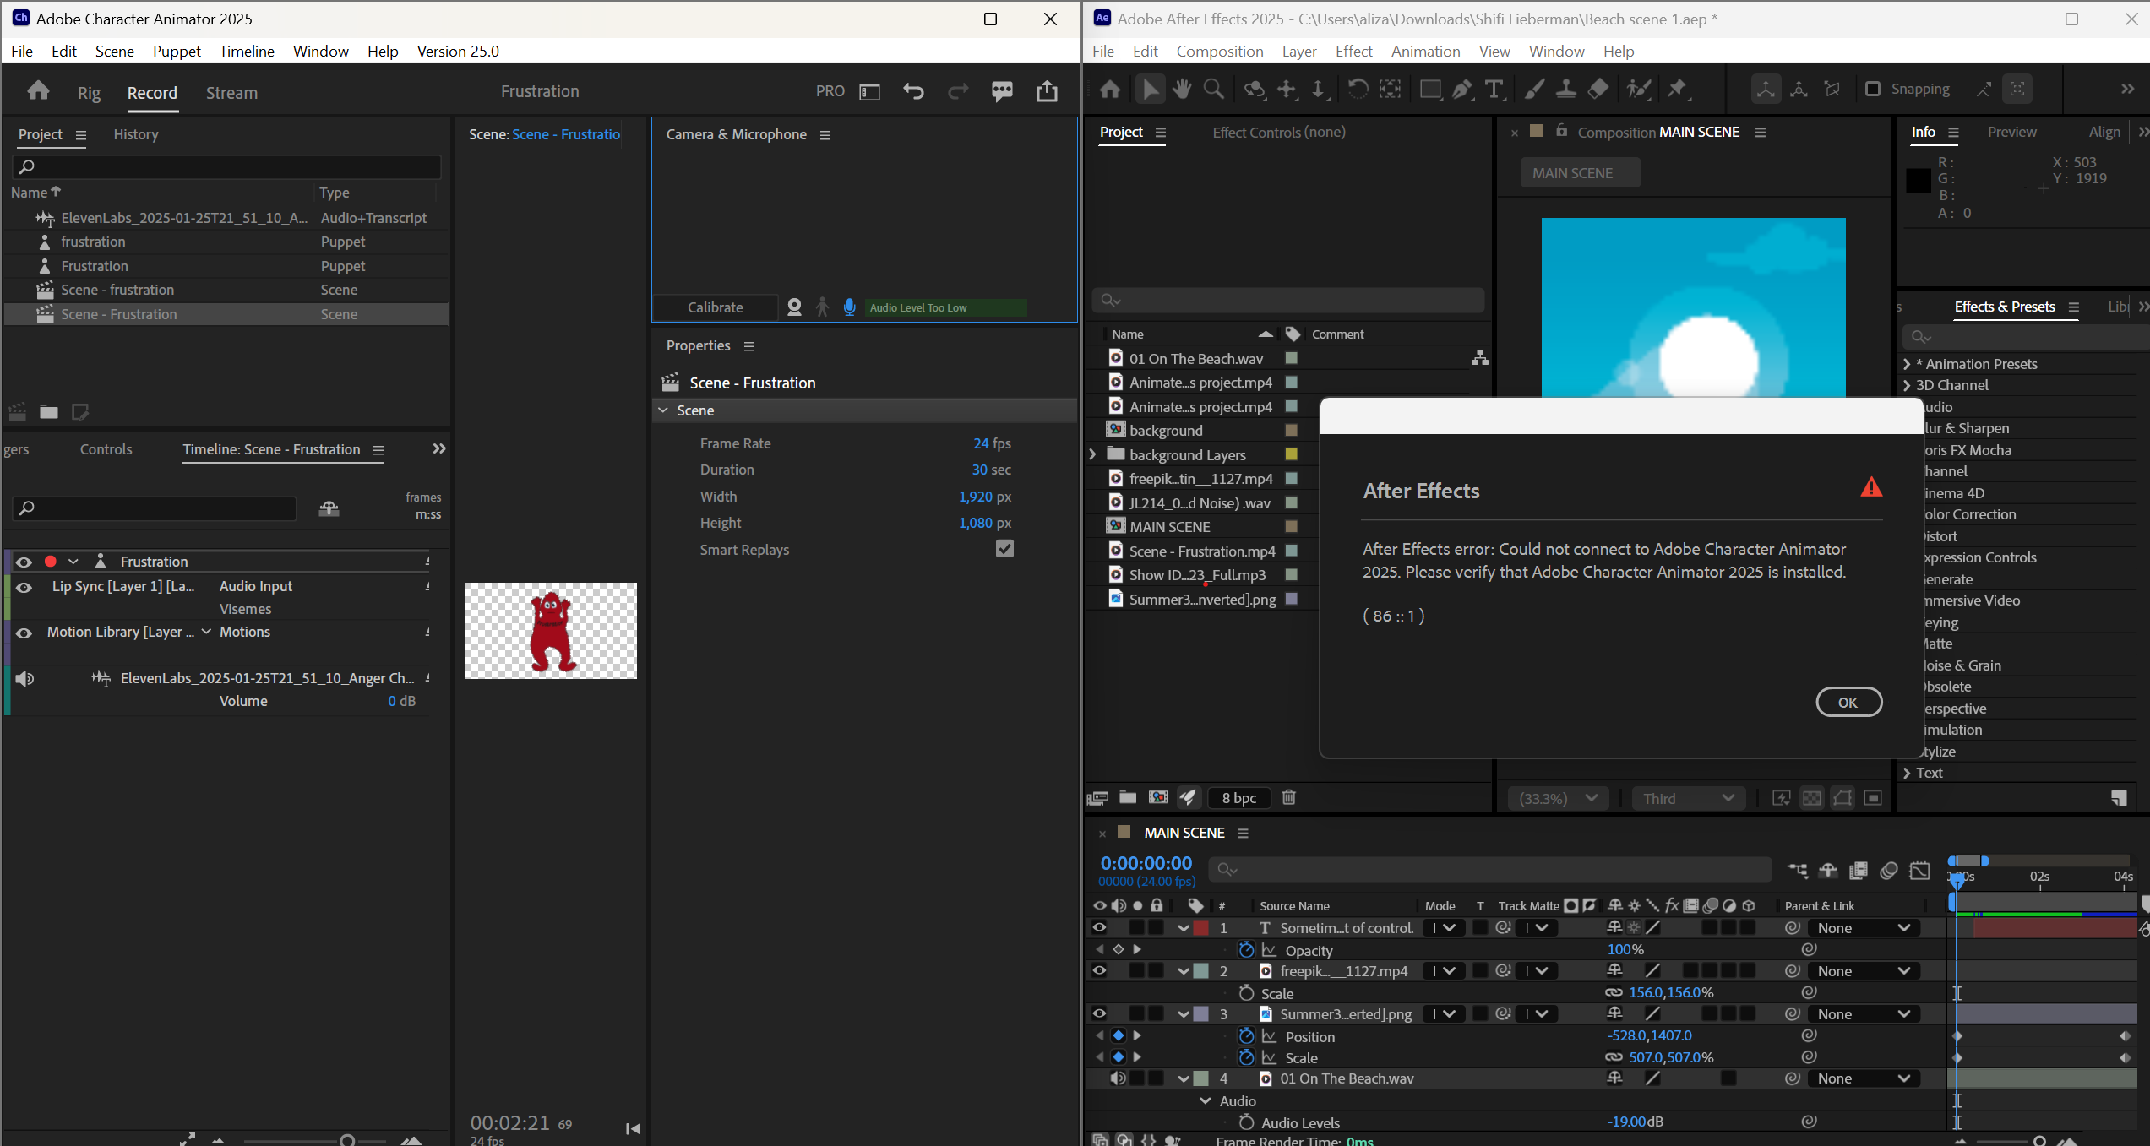
Task: Click the Share export icon in Character Animator
Action: click(1047, 91)
